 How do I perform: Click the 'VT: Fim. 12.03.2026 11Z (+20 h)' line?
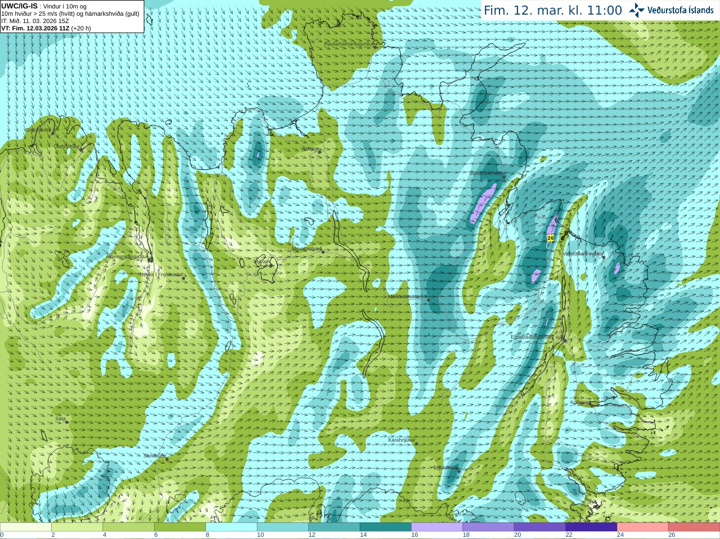click(46, 28)
